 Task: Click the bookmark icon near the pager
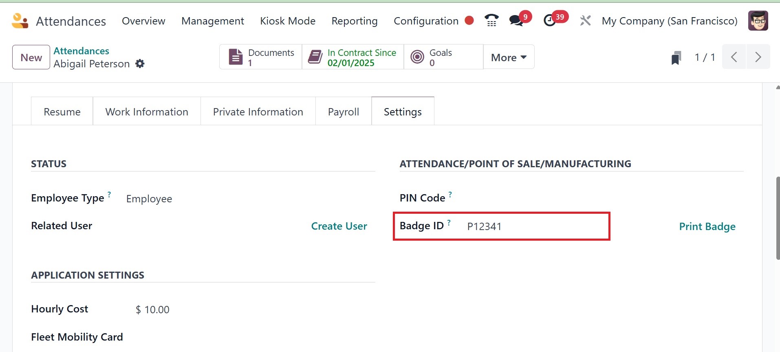coord(676,58)
